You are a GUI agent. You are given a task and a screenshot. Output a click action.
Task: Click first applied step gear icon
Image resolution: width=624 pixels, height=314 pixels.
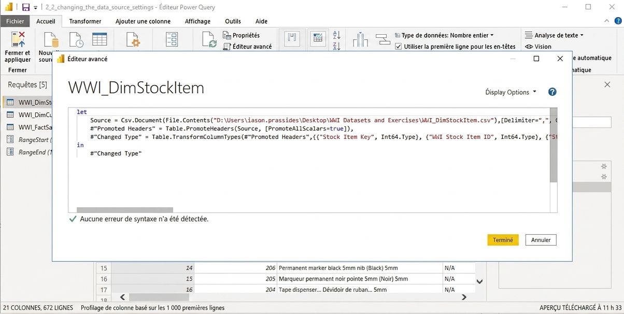pyautogui.click(x=603, y=167)
